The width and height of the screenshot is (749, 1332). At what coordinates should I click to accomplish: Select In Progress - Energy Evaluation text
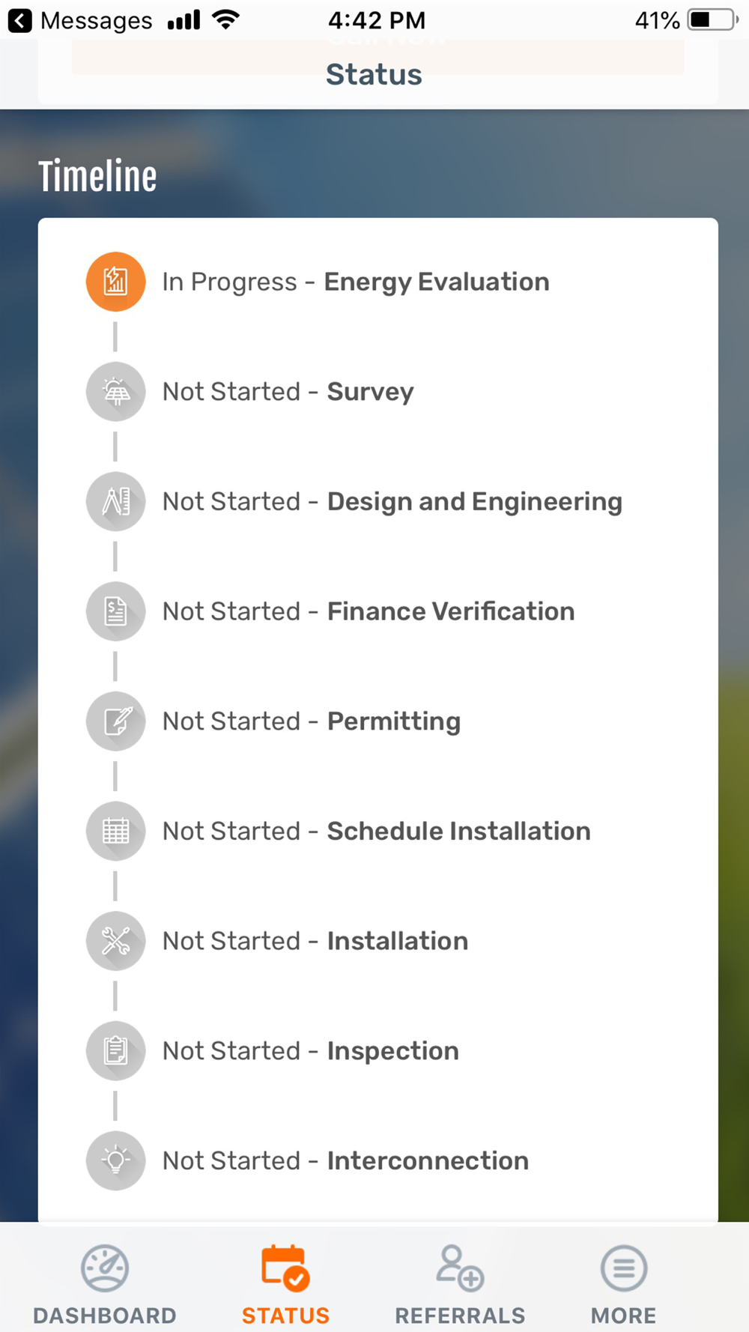pyautogui.click(x=356, y=282)
